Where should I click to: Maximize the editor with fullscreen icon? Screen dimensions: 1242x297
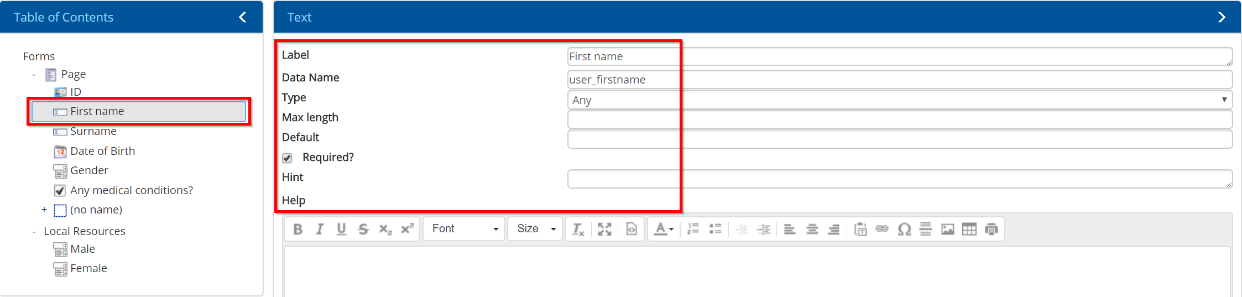604,229
